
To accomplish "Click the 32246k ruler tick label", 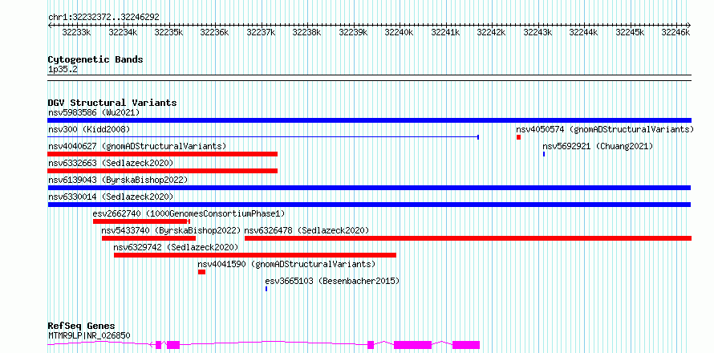I will 675,32.
